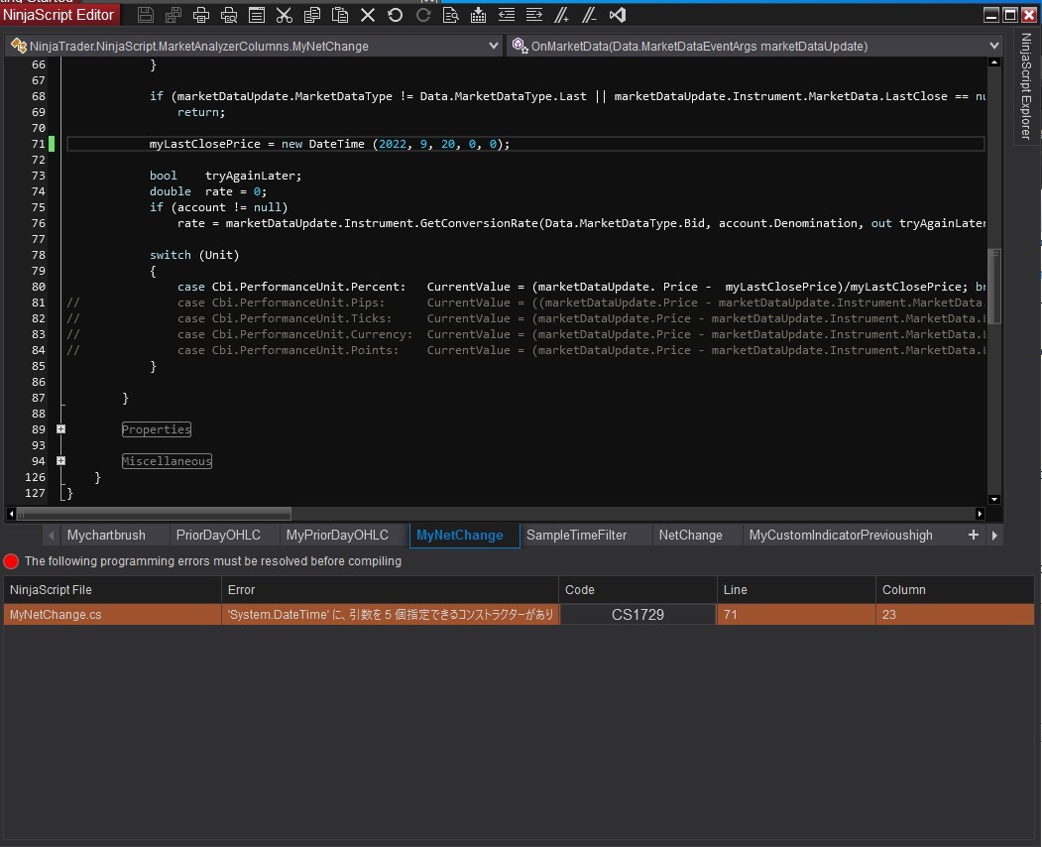This screenshot has height=847, width=1042.
Task: Open the Visual Studio icon
Action: click(x=618, y=15)
